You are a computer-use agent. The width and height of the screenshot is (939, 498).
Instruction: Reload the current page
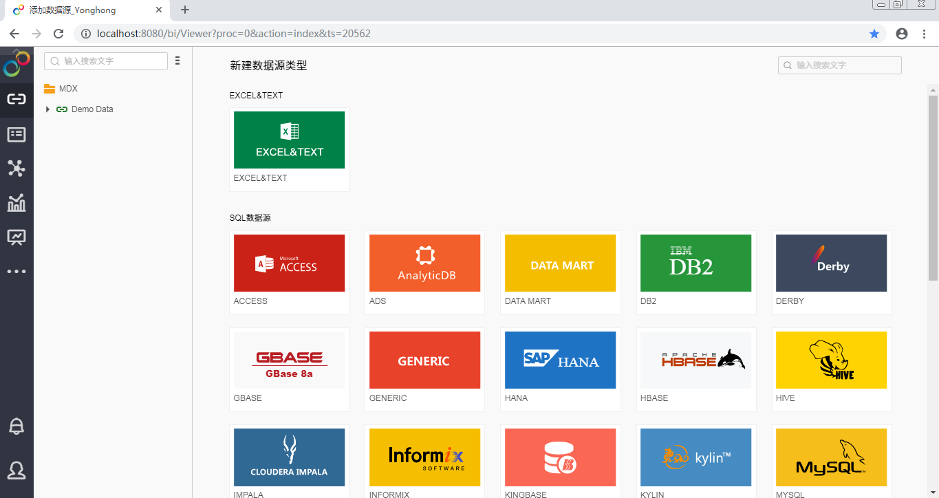pos(58,34)
